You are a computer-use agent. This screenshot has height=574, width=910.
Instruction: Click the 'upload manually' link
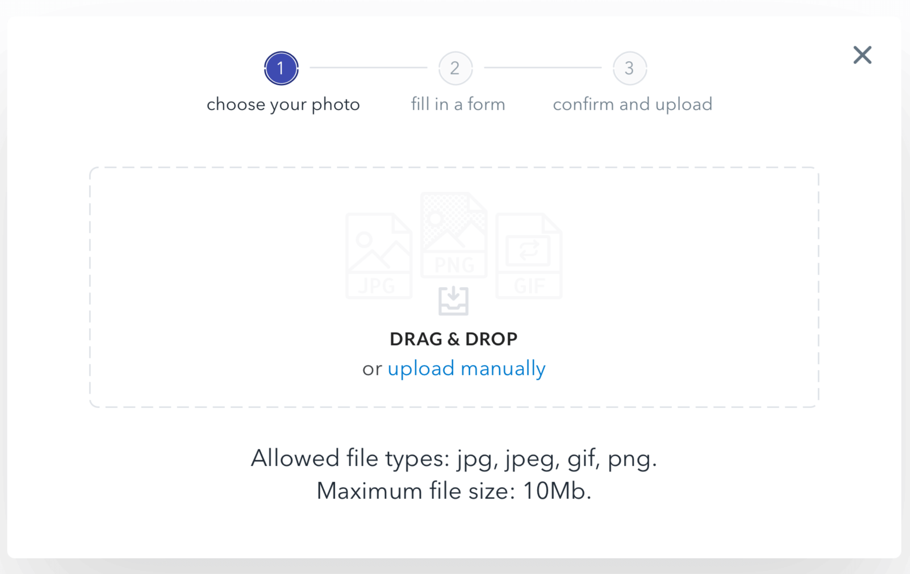tap(467, 368)
